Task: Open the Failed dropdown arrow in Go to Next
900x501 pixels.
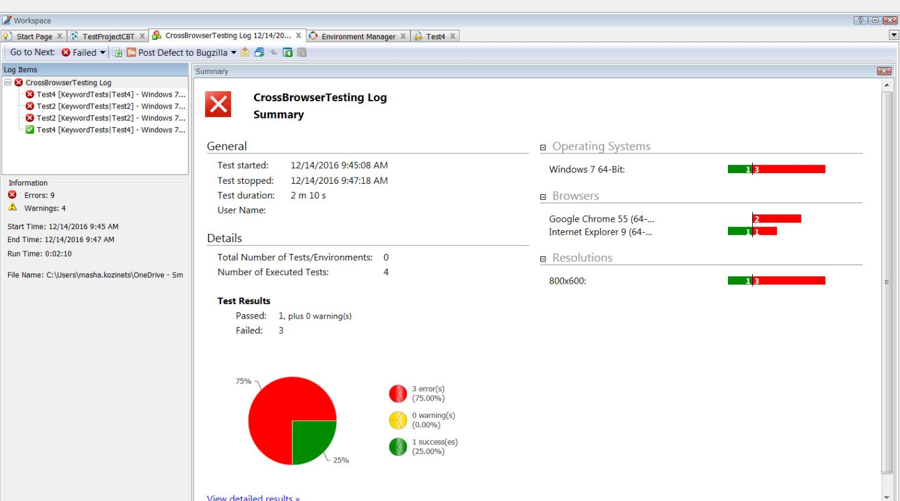Action: (x=102, y=53)
